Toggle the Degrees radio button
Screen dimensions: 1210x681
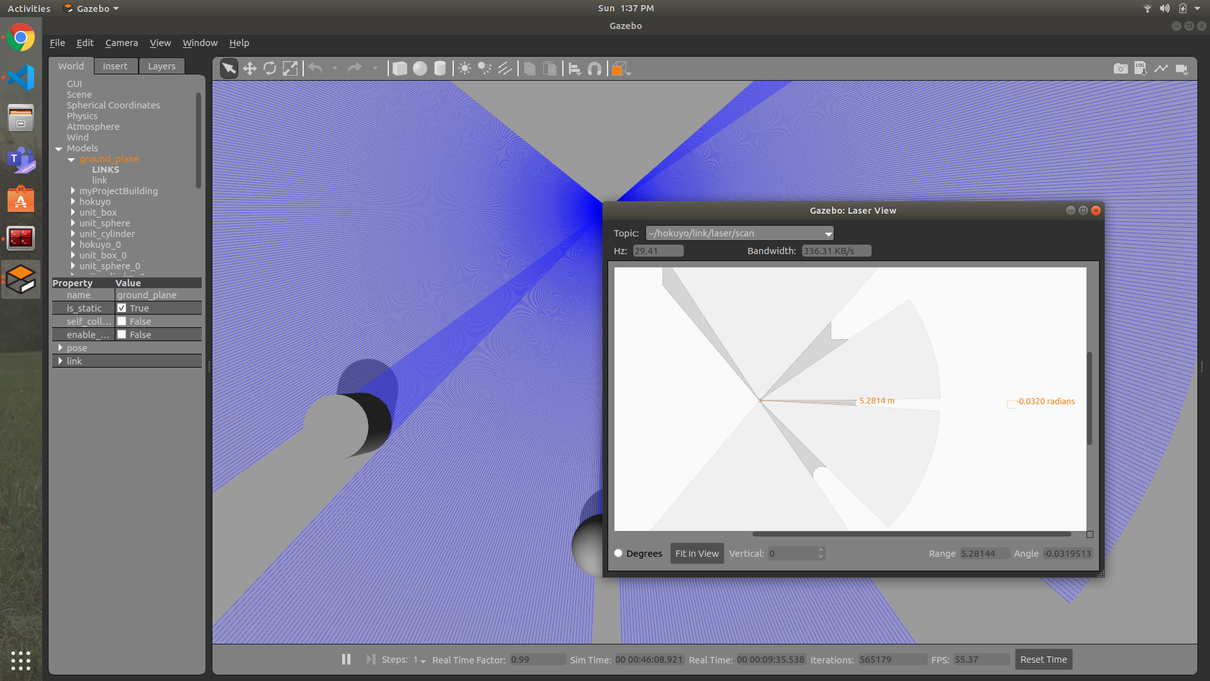coord(618,553)
